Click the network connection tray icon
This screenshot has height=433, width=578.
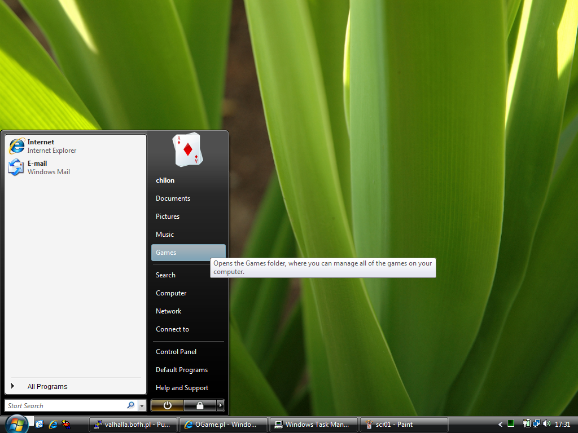tap(536, 424)
